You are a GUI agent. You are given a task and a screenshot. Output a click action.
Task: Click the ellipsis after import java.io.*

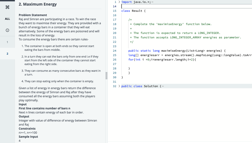tap(152, 2)
